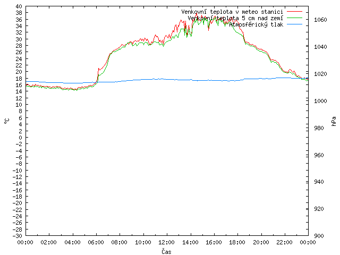
Task: Click the '30' temperature axis label
Action: [19, 39]
